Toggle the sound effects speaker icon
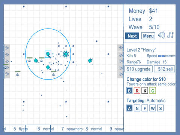 point(161,35)
